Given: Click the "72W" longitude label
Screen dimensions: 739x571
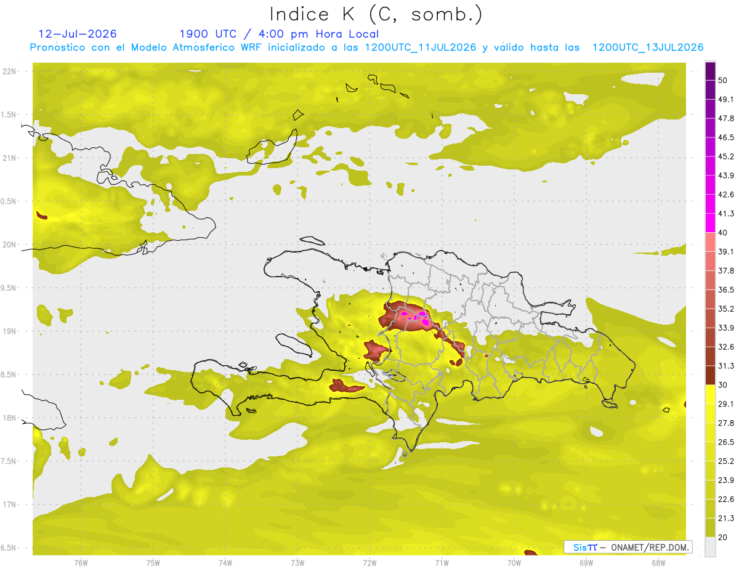Looking at the screenshot, I should tap(369, 563).
